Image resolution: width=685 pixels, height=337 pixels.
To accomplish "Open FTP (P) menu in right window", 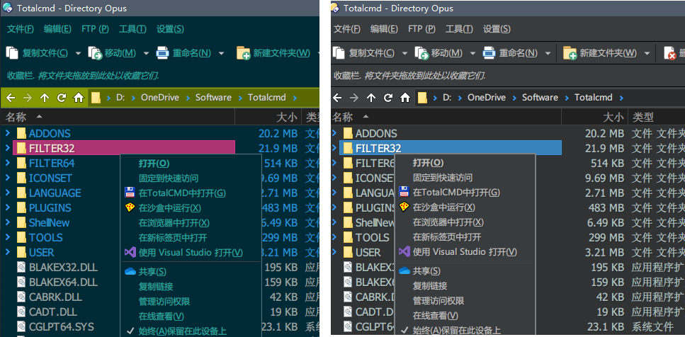I will (421, 29).
